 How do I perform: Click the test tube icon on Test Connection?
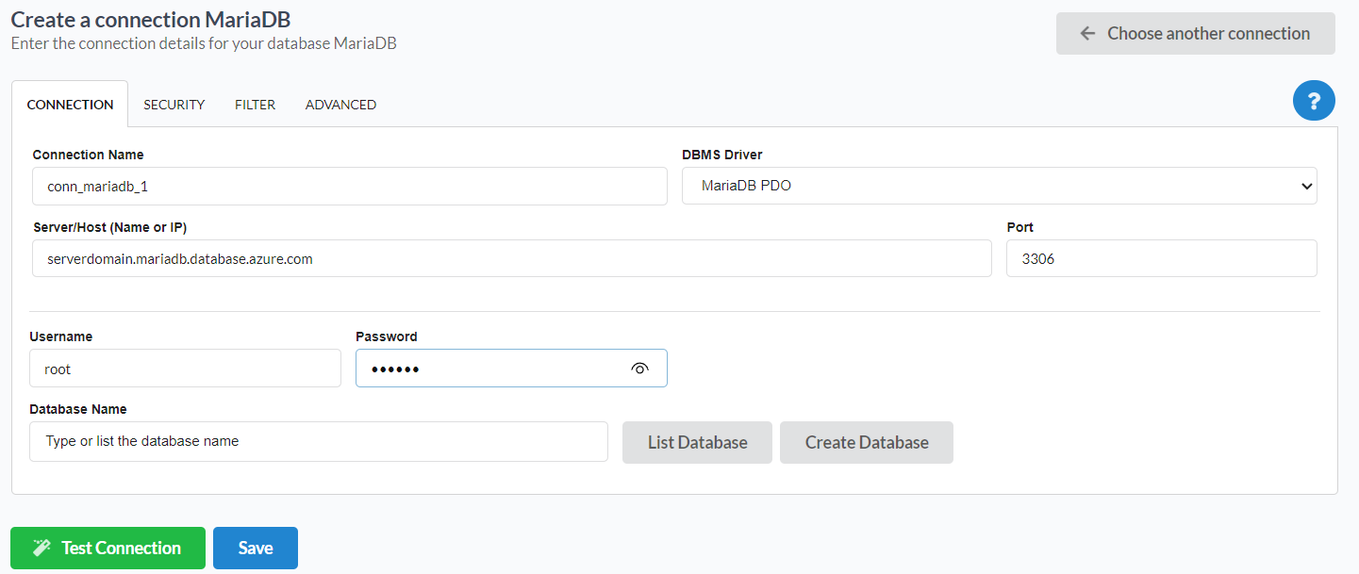[41, 548]
